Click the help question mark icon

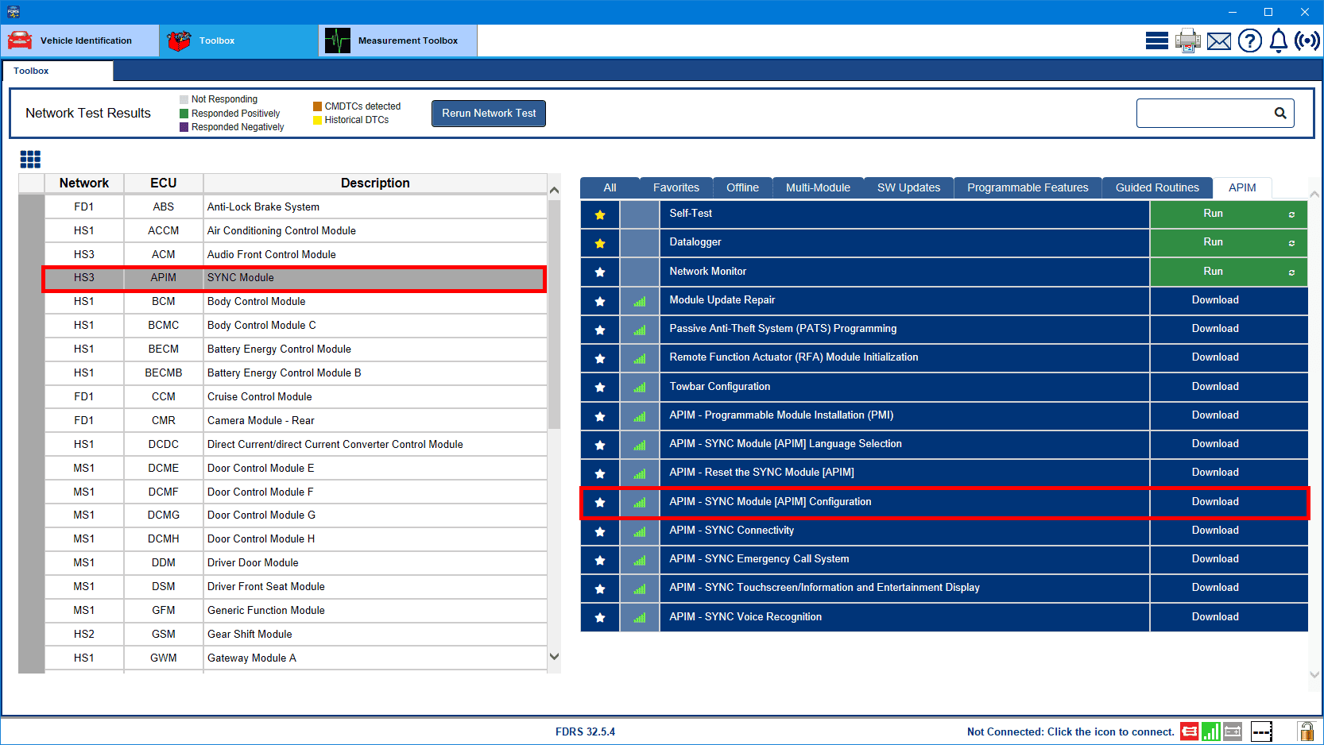pos(1249,41)
